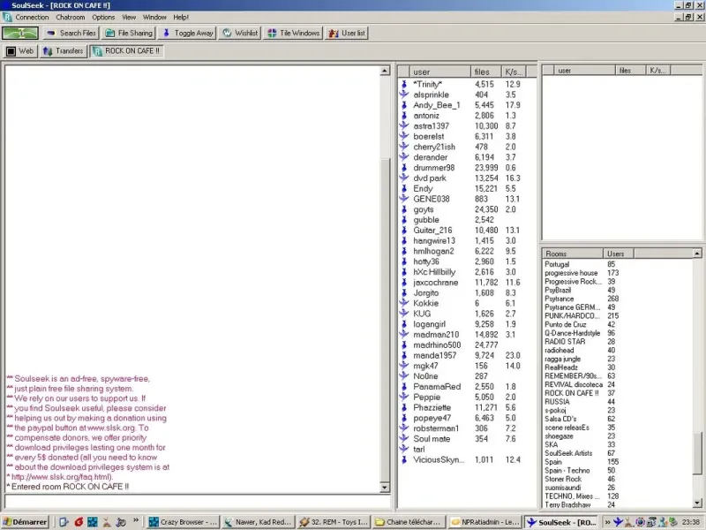Toggle Away status button

coord(188,33)
